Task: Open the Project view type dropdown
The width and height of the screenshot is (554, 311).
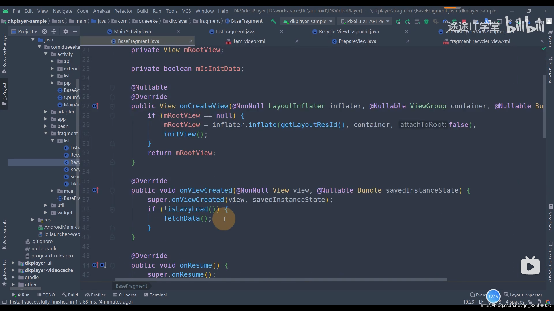Action: [24, 31]
